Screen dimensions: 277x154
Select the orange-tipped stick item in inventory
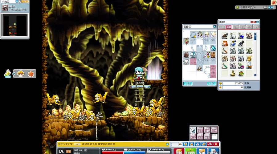click(x=225, y=51)
